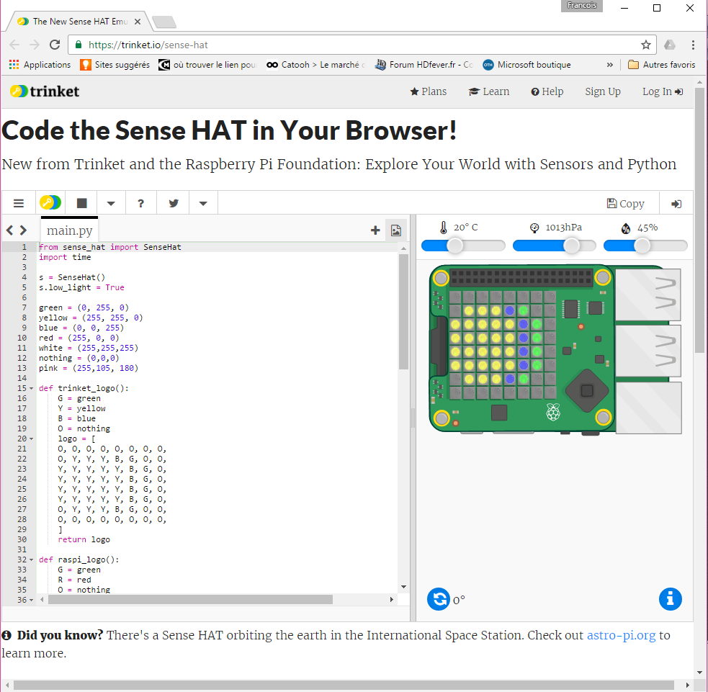Fold the code block at line 36

click(31, 600)
